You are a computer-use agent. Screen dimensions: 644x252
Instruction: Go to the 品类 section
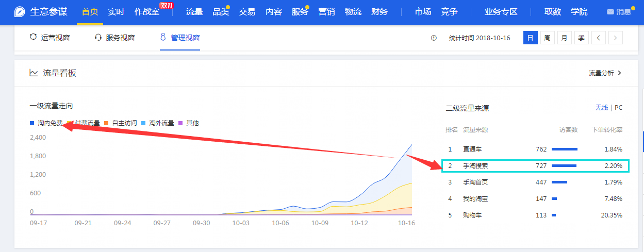point(221,12)
